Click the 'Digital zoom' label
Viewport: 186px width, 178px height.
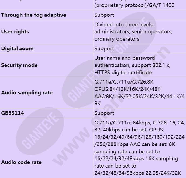tap(17, 48)
